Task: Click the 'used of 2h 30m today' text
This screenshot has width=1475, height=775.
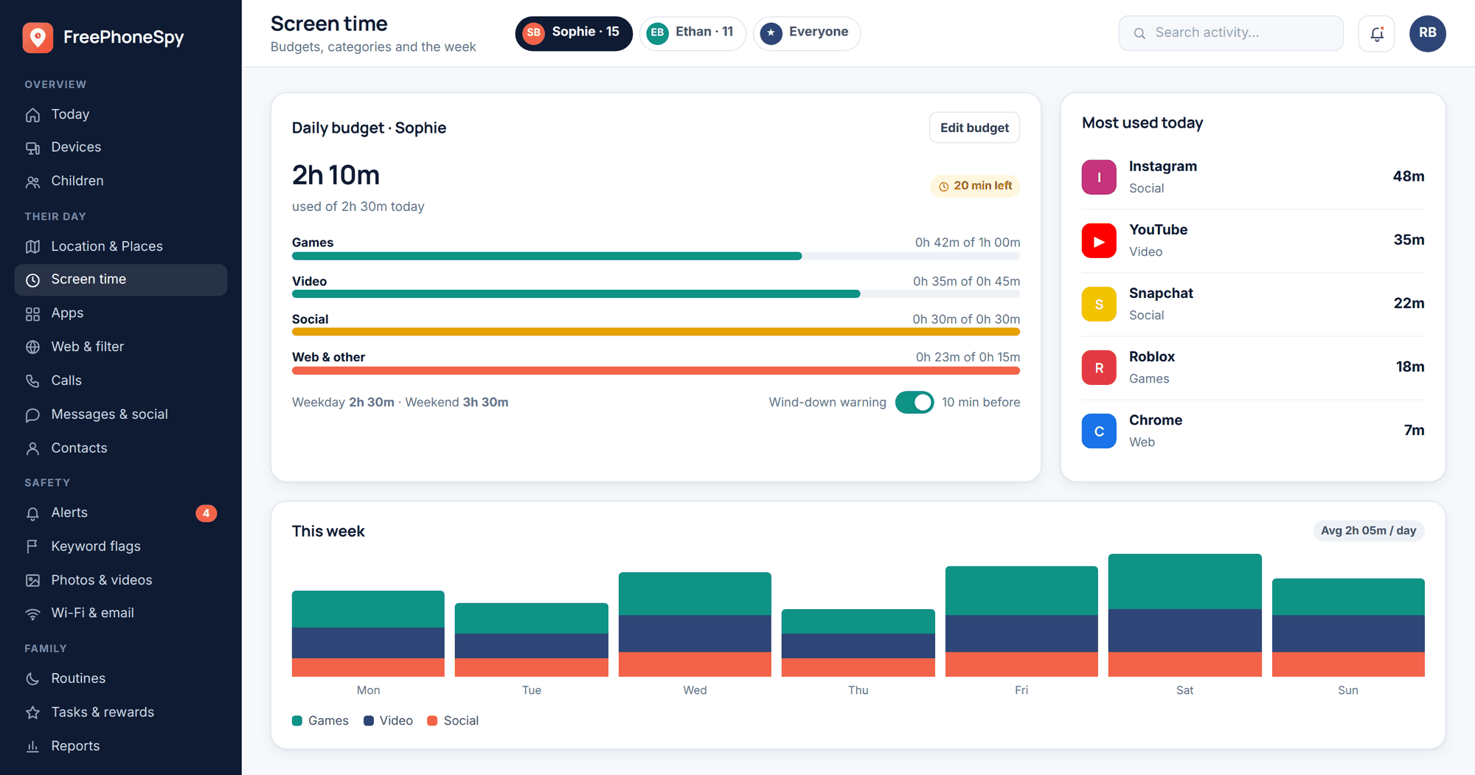Action: pos(358,207)
